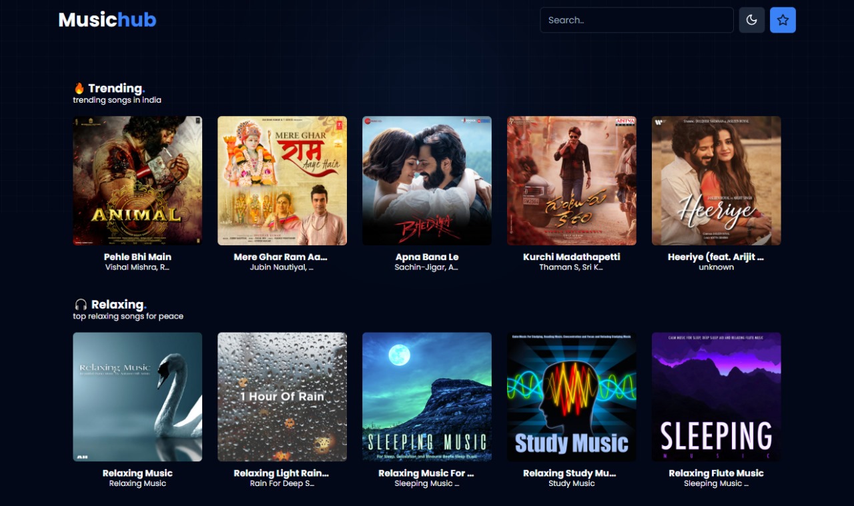The image size is (854, 506).
Task: Toggle dark mode with moon icon
Action: (x=751, y=20)
